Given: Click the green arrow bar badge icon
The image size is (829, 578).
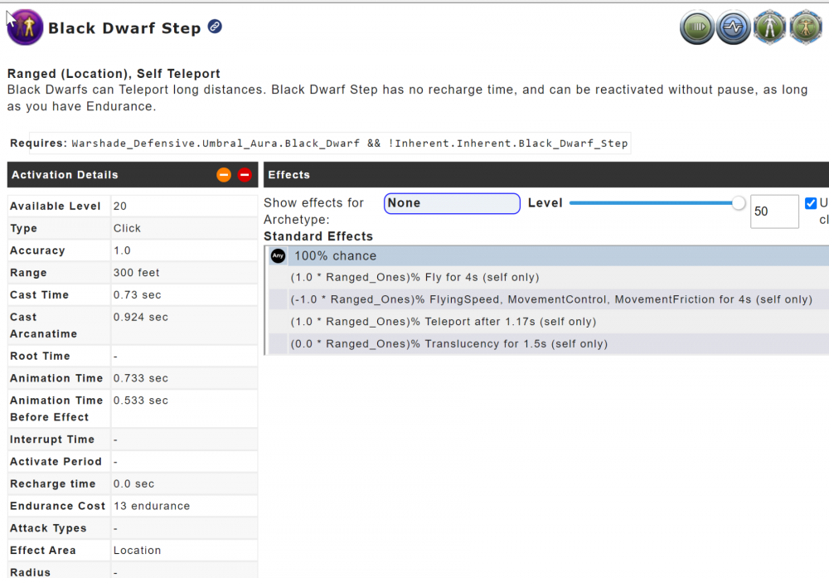Looking at the screenshot, I should pyautogui.click(x=697, y=27).
